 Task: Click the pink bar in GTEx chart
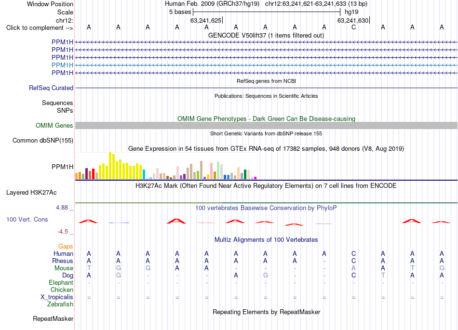click(212, 172)
